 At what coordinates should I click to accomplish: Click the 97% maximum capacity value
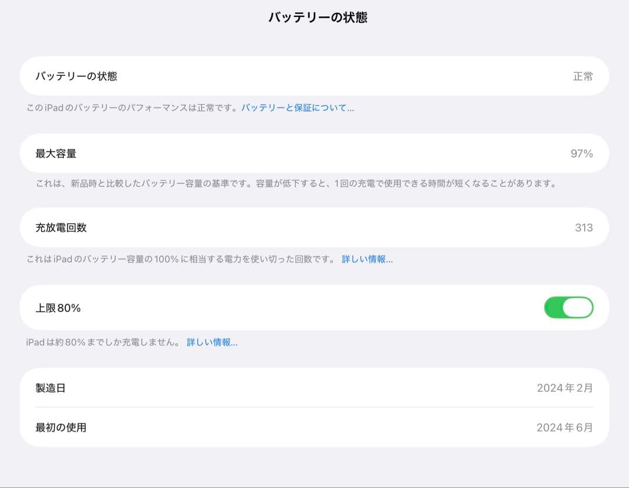point(582,153)
